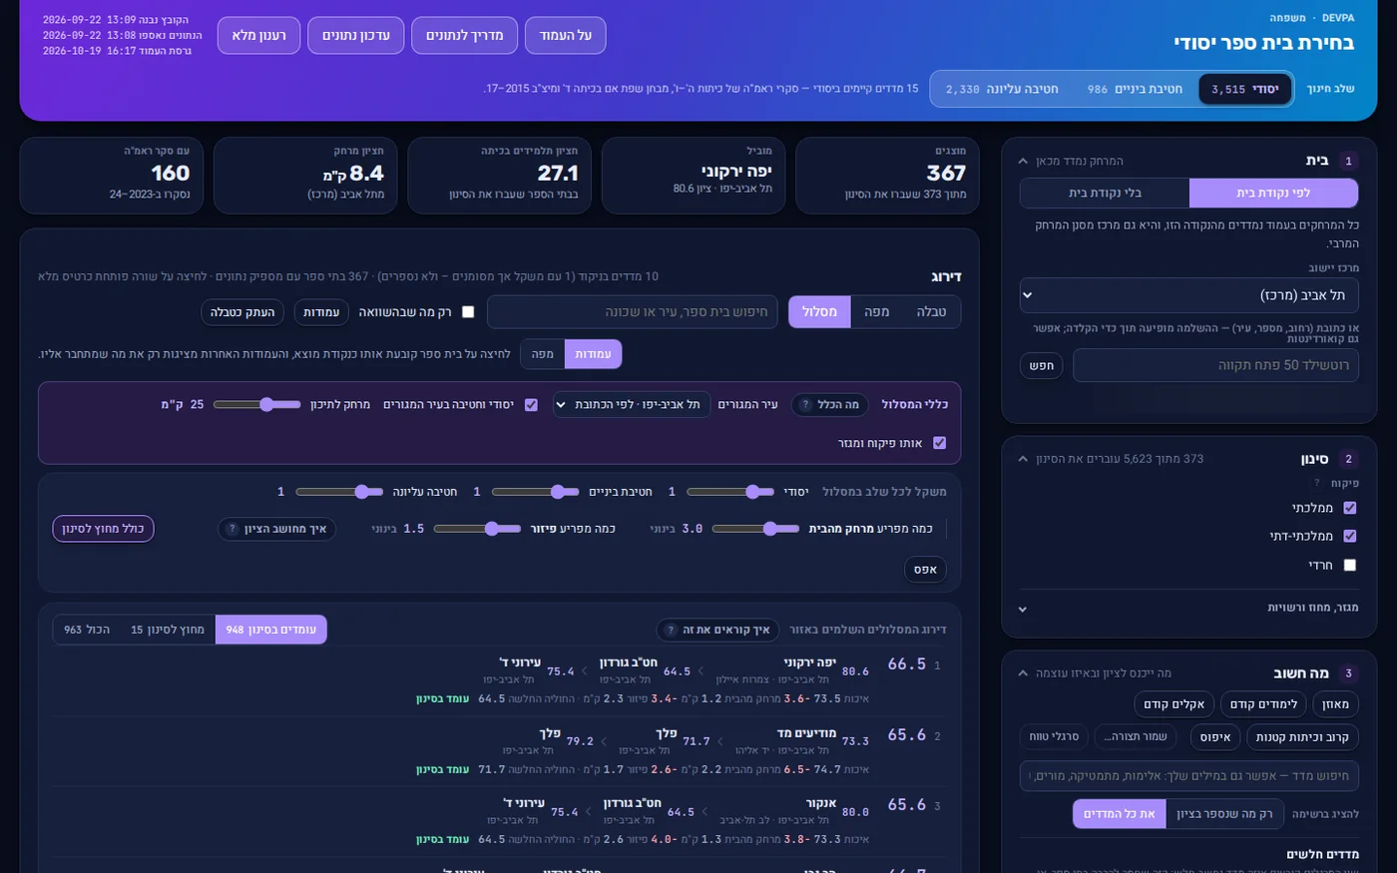This screenshot has width=1397, height=873.
Task: Select the טבלה view tab
Action: tap(931, 312)
